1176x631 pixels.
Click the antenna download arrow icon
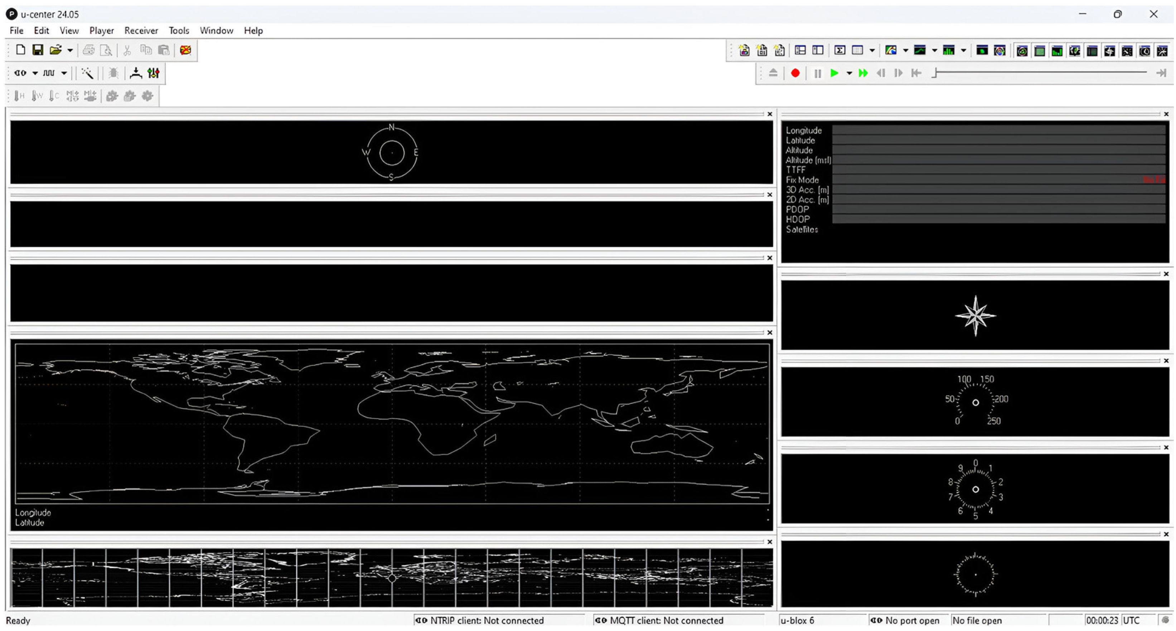[136, 73]
